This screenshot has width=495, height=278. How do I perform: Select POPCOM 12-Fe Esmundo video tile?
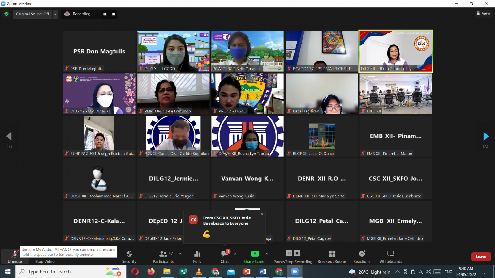174,94
